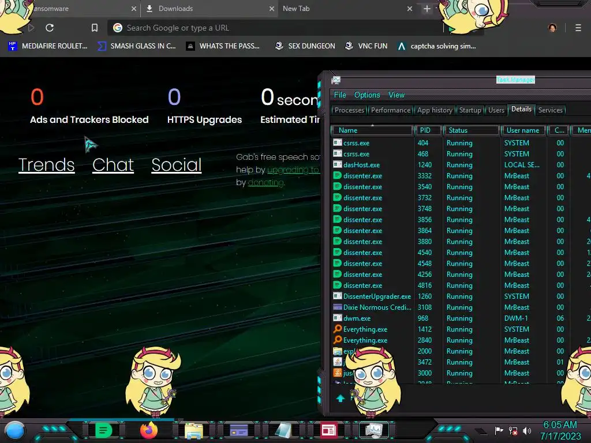Open the Chat link
Screen dimensions: 591x443
[x=113, y=164]
